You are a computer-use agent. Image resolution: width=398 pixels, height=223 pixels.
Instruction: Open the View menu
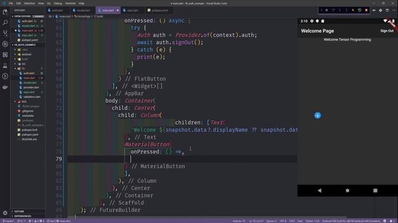pyautogui.click(x=41, y=3)
